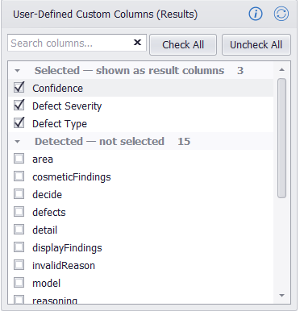Image resolution: width=300 pixels, height=311 pixels.
Task: Check the displayFindings checkbox
Action: click(x=19, y=247)
